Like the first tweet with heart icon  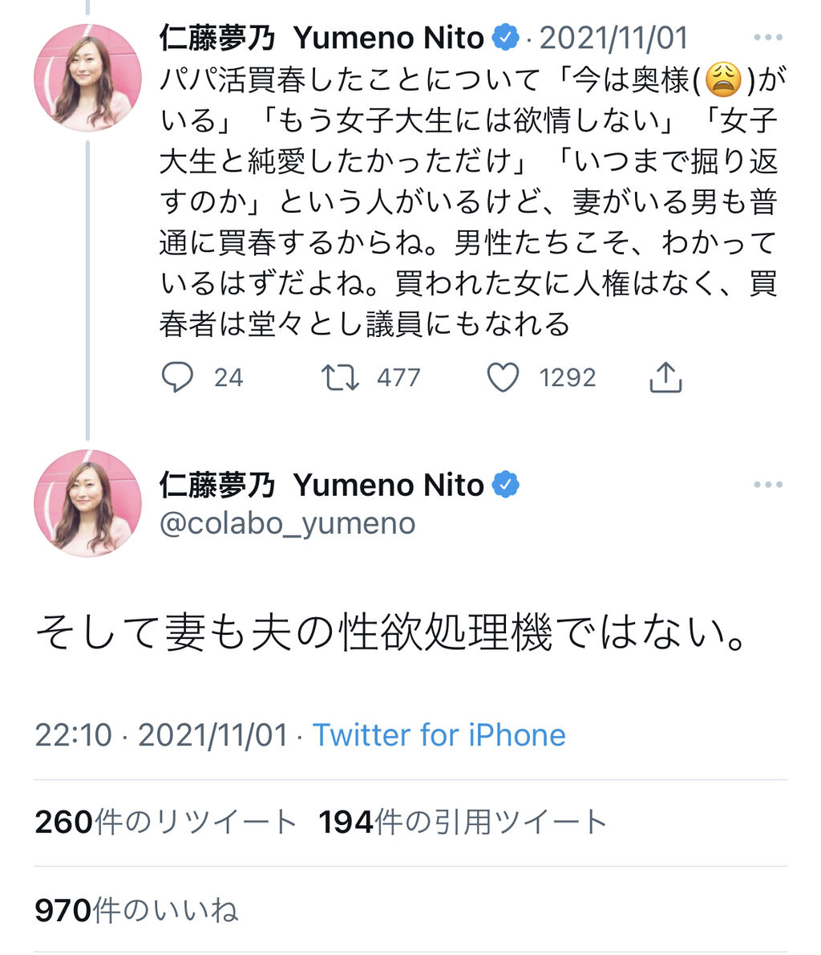tap(504, 377)
